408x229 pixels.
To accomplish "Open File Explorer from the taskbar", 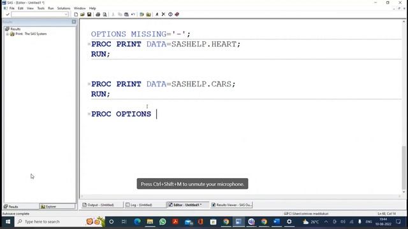I will click(150, 222).
